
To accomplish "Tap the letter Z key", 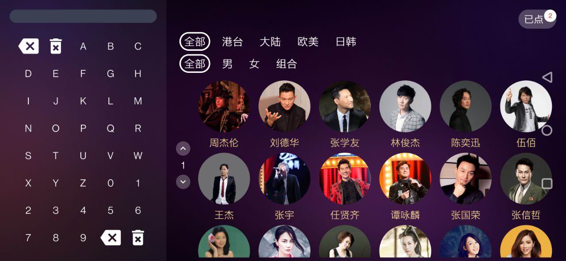I will pos(83,183).
